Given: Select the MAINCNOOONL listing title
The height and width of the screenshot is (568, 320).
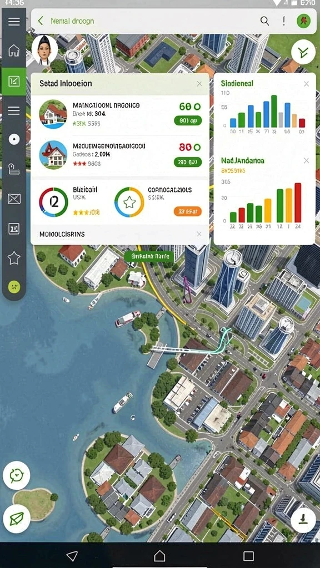Looking at the screenshot, I should 106,105.
